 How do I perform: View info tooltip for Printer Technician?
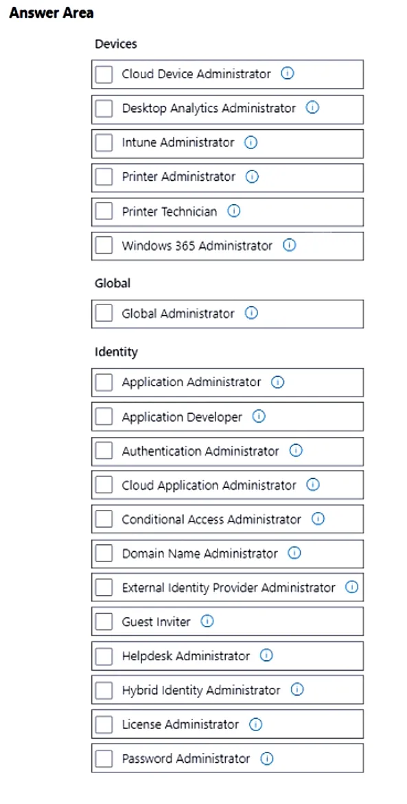(234, 211)
